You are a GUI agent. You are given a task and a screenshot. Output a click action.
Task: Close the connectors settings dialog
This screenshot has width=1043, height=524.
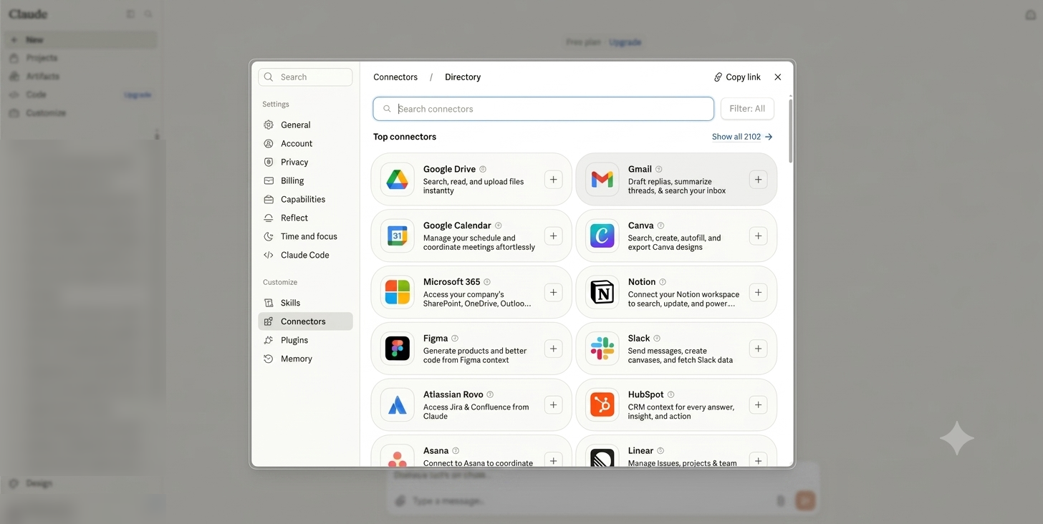[x=778, y=77]
